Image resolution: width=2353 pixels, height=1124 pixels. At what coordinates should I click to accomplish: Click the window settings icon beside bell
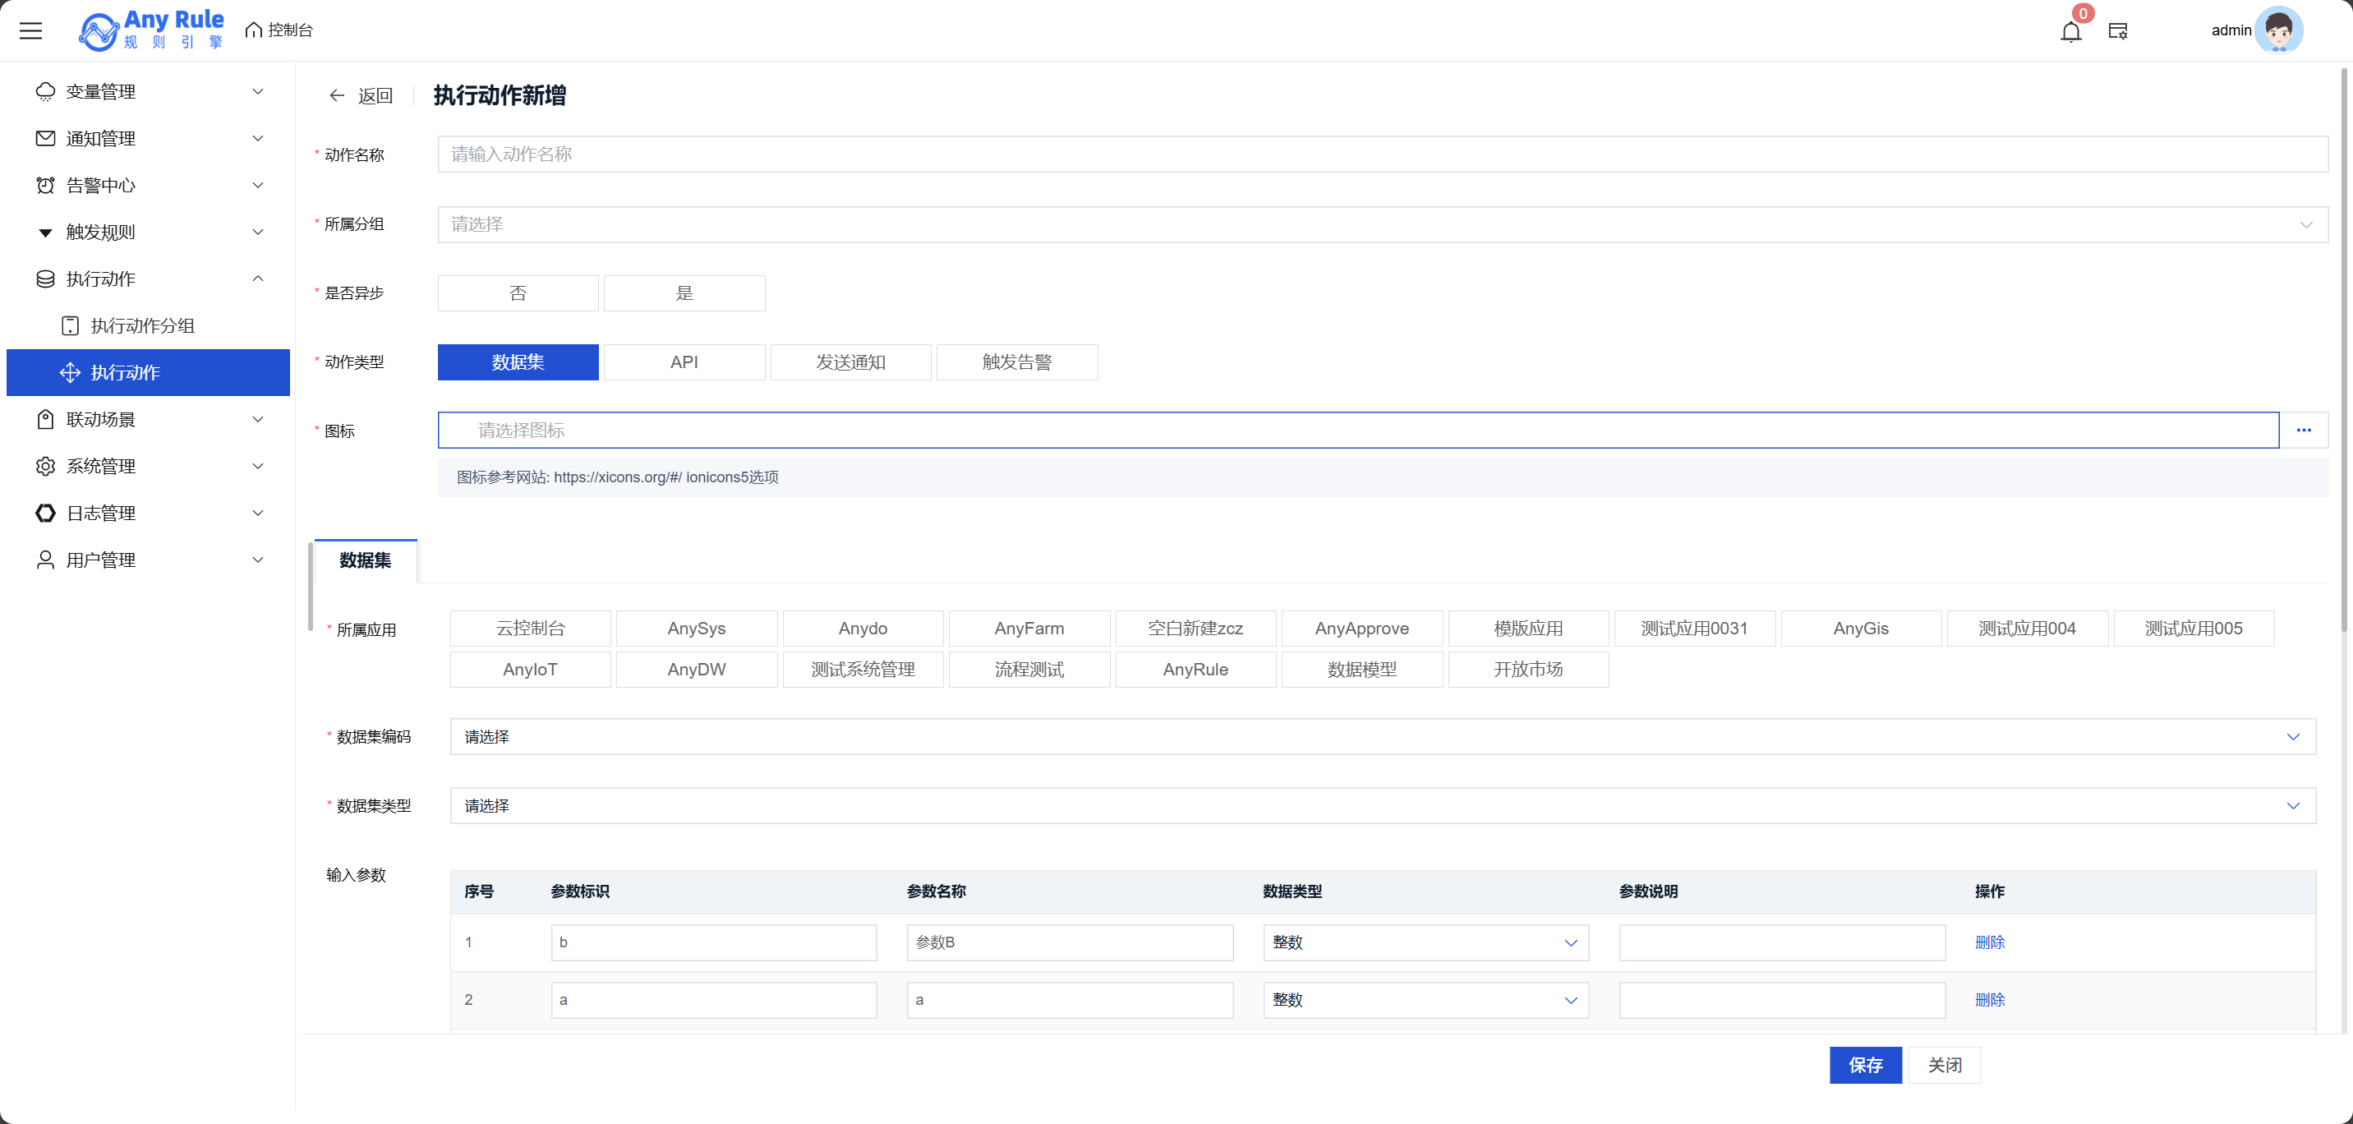coord(2118,32)
